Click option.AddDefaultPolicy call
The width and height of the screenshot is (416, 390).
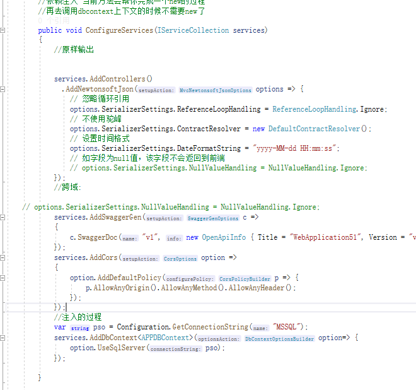tap(115, 278)
